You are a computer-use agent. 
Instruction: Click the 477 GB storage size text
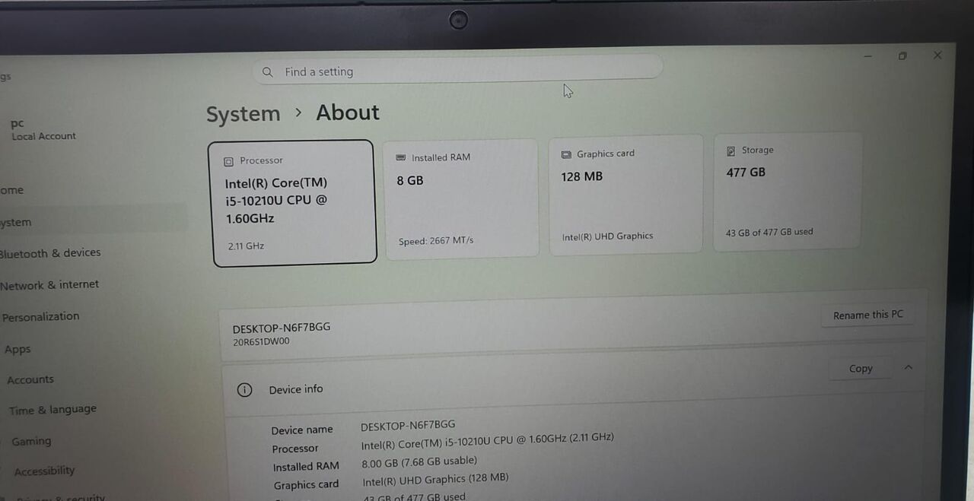746,173
